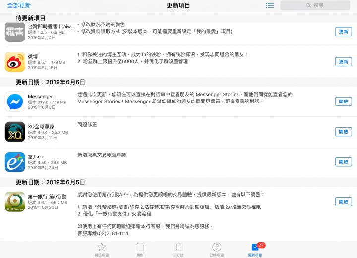The image size is (357, 258).
Task: Switch to the 精選項目 (Featured) tab
Action: pos(102,250)
